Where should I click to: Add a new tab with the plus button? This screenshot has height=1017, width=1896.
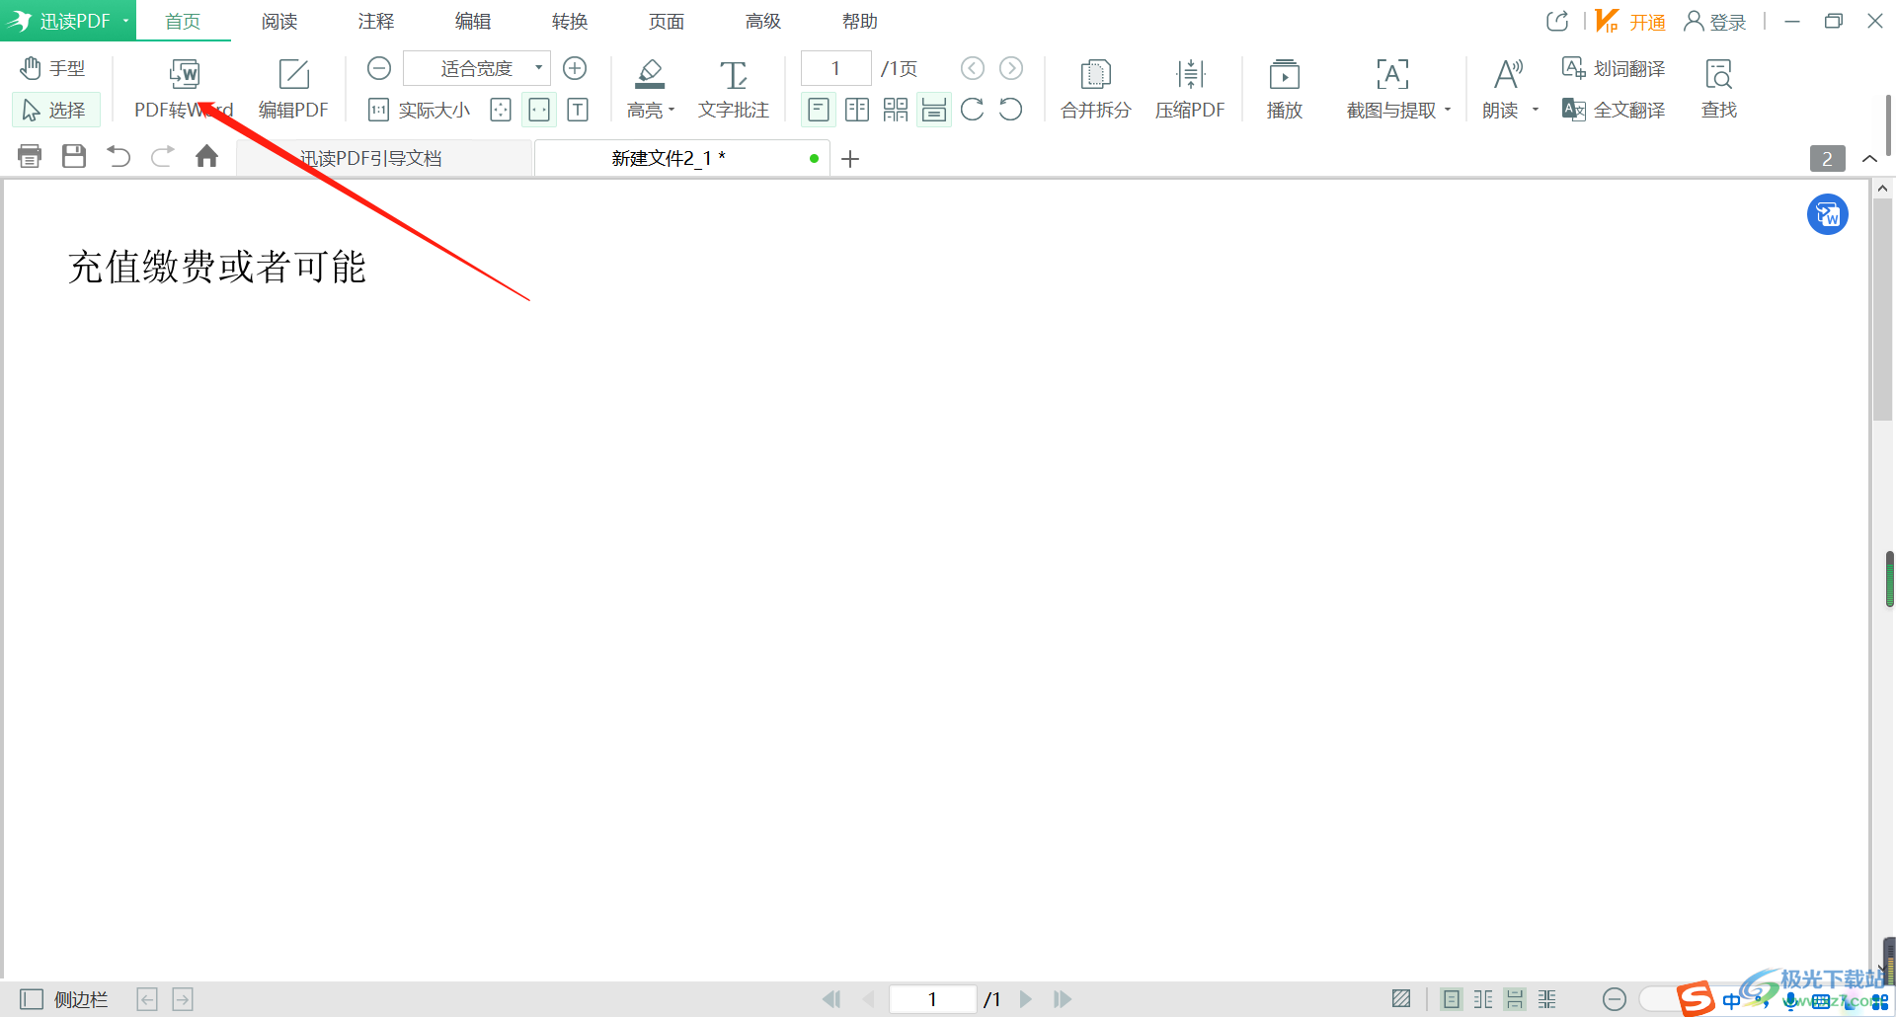click(850, 158)
